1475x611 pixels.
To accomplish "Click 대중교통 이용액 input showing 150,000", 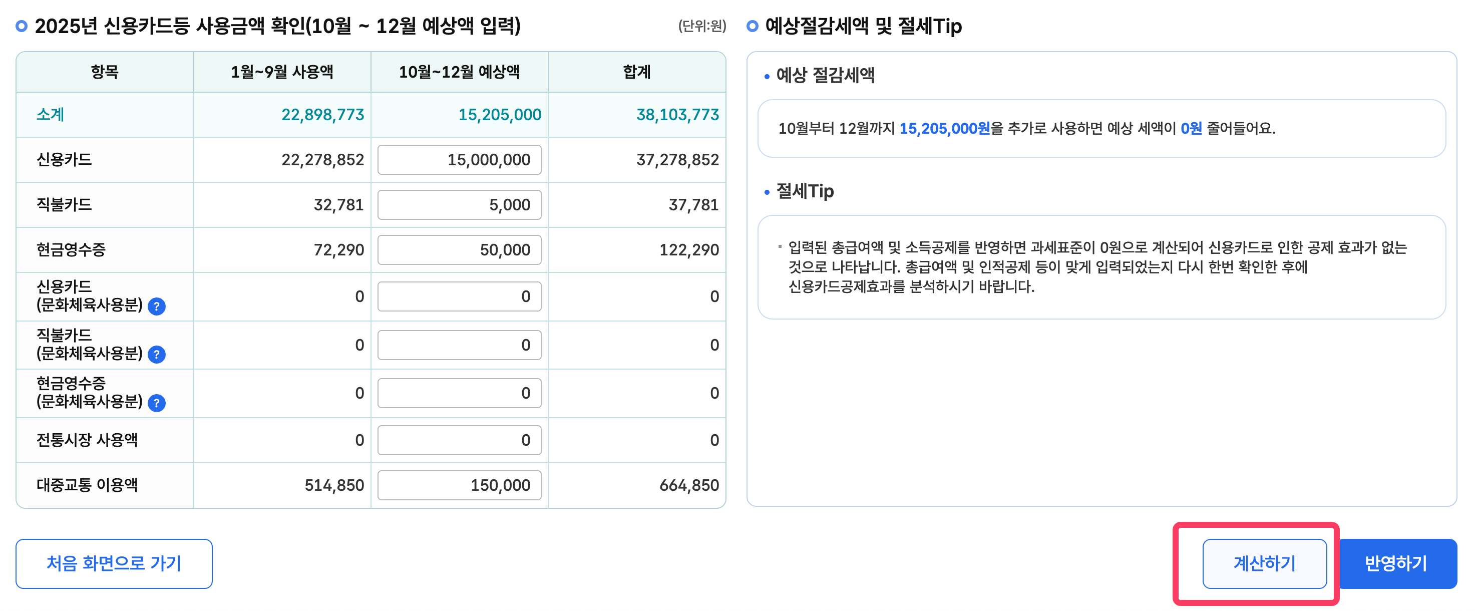I will pos(459,485).
